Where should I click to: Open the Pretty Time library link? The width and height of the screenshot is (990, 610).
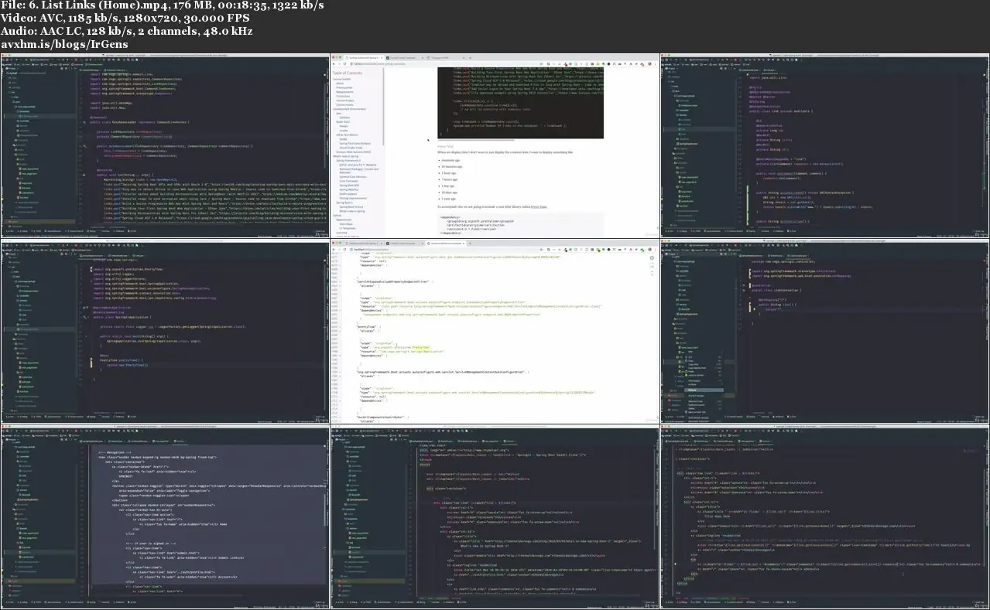tap(539, 206)
